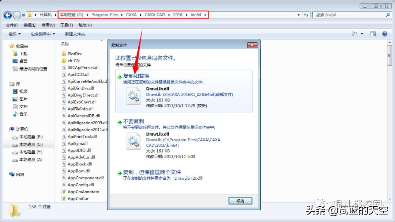Click the 取消 button in the dialog
The height and width of the screenshot is (222, 395).
(240, 201)
